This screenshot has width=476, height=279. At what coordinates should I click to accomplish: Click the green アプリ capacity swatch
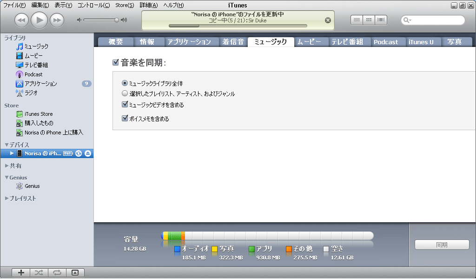251,249
